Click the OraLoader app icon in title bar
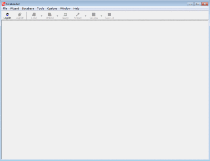Screen dimensions: 210x161 (x=4, y=4)
